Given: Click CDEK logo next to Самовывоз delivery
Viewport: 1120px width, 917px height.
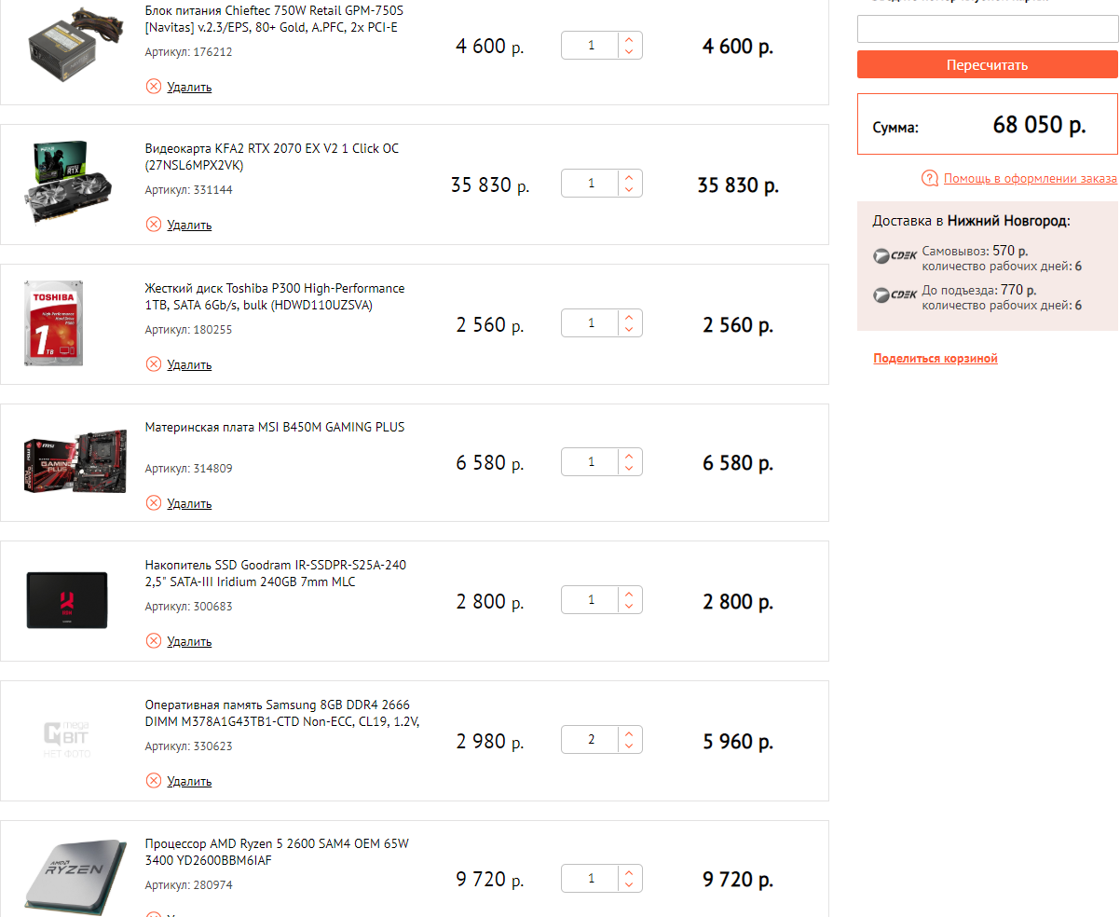Looking at the screenshot, I should [x=895, y=255].
